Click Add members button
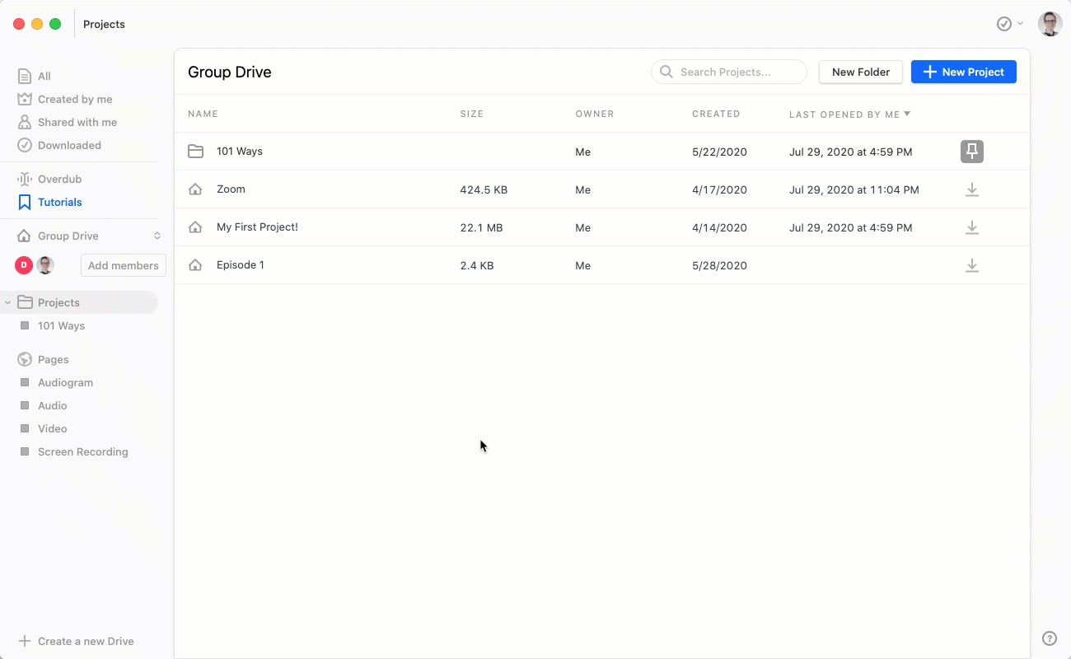 [124, 265]
